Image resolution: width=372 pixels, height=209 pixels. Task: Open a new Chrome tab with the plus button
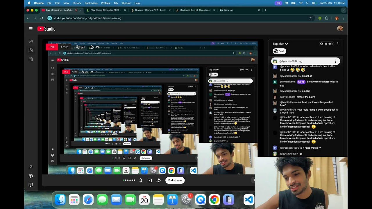[265, 10]
